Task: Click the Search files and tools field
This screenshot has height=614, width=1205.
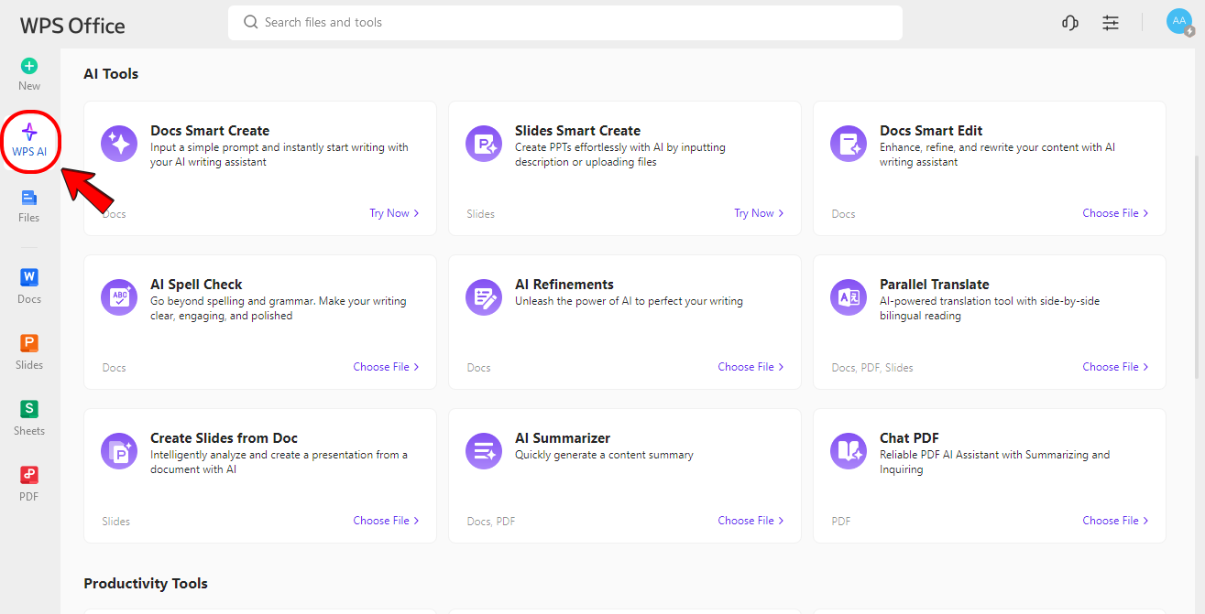Action: tap(564, 23)
